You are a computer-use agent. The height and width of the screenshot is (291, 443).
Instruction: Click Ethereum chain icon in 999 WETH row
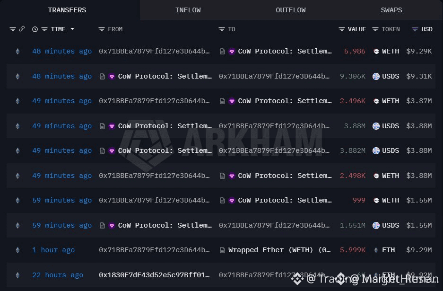click(17, 201)
